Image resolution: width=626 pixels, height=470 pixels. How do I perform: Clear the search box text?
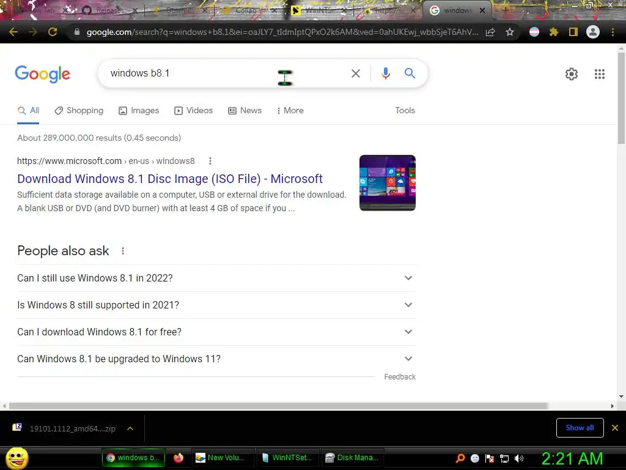[355, 73]
